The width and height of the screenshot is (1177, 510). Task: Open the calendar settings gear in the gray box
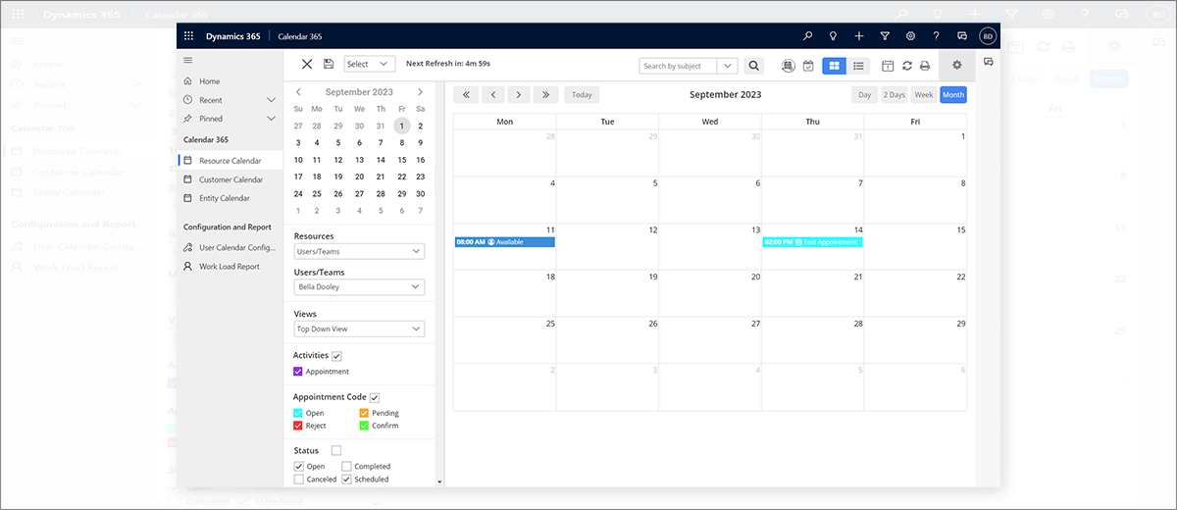(x=957, y=65)
